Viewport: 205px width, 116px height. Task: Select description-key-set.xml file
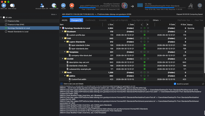[x=79, y=62]
